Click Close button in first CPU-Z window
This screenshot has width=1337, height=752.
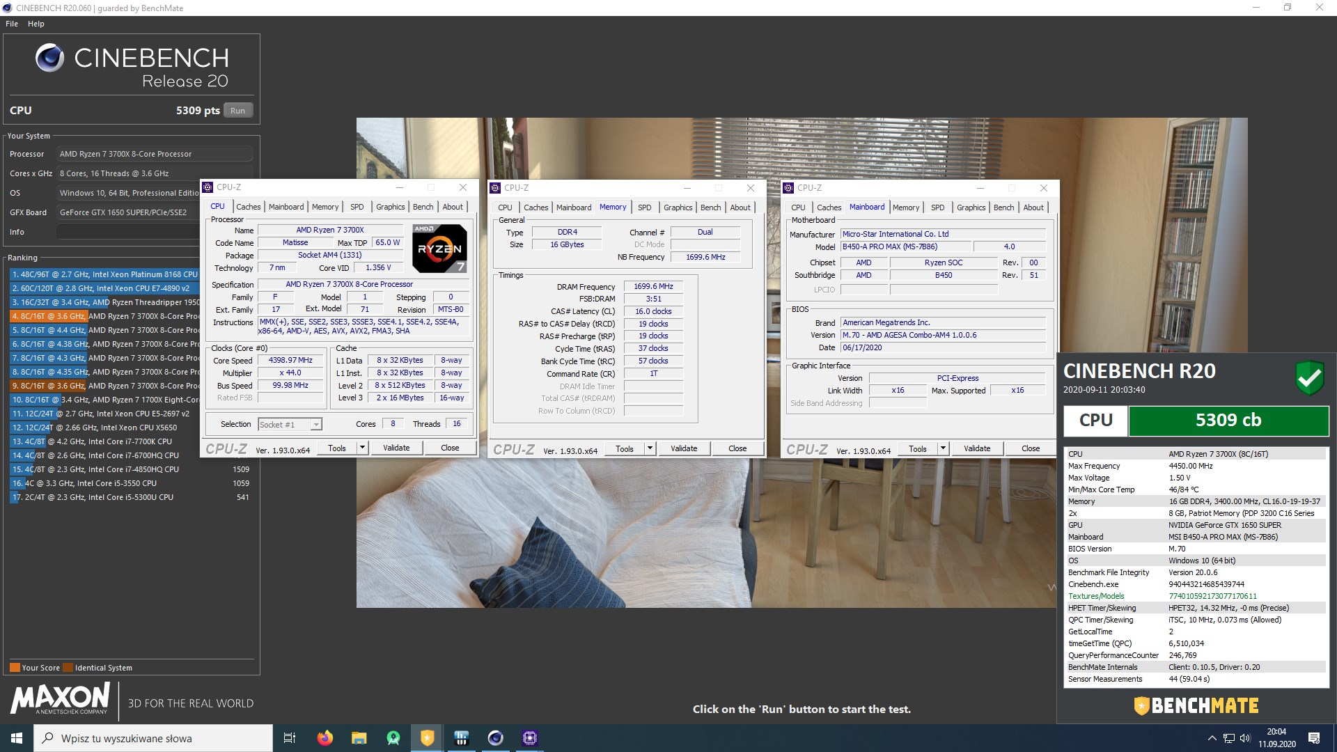tap(450, 448)
